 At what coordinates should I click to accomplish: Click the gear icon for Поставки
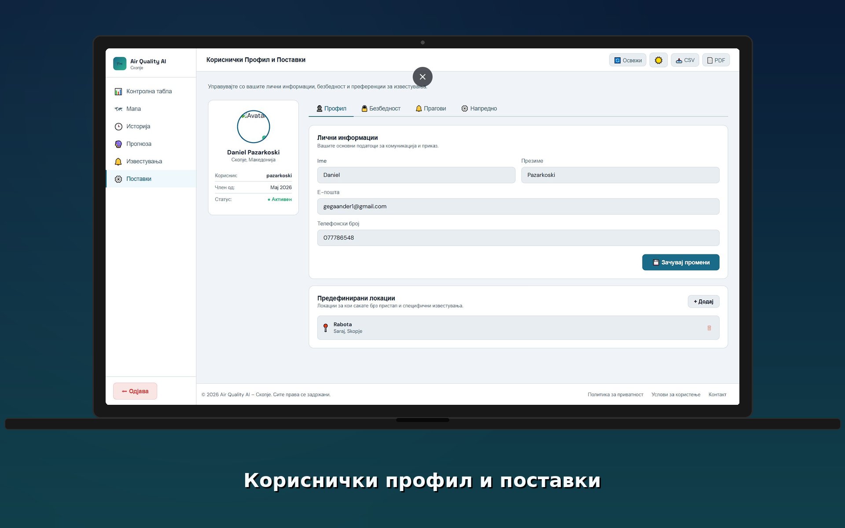point(118,179)
